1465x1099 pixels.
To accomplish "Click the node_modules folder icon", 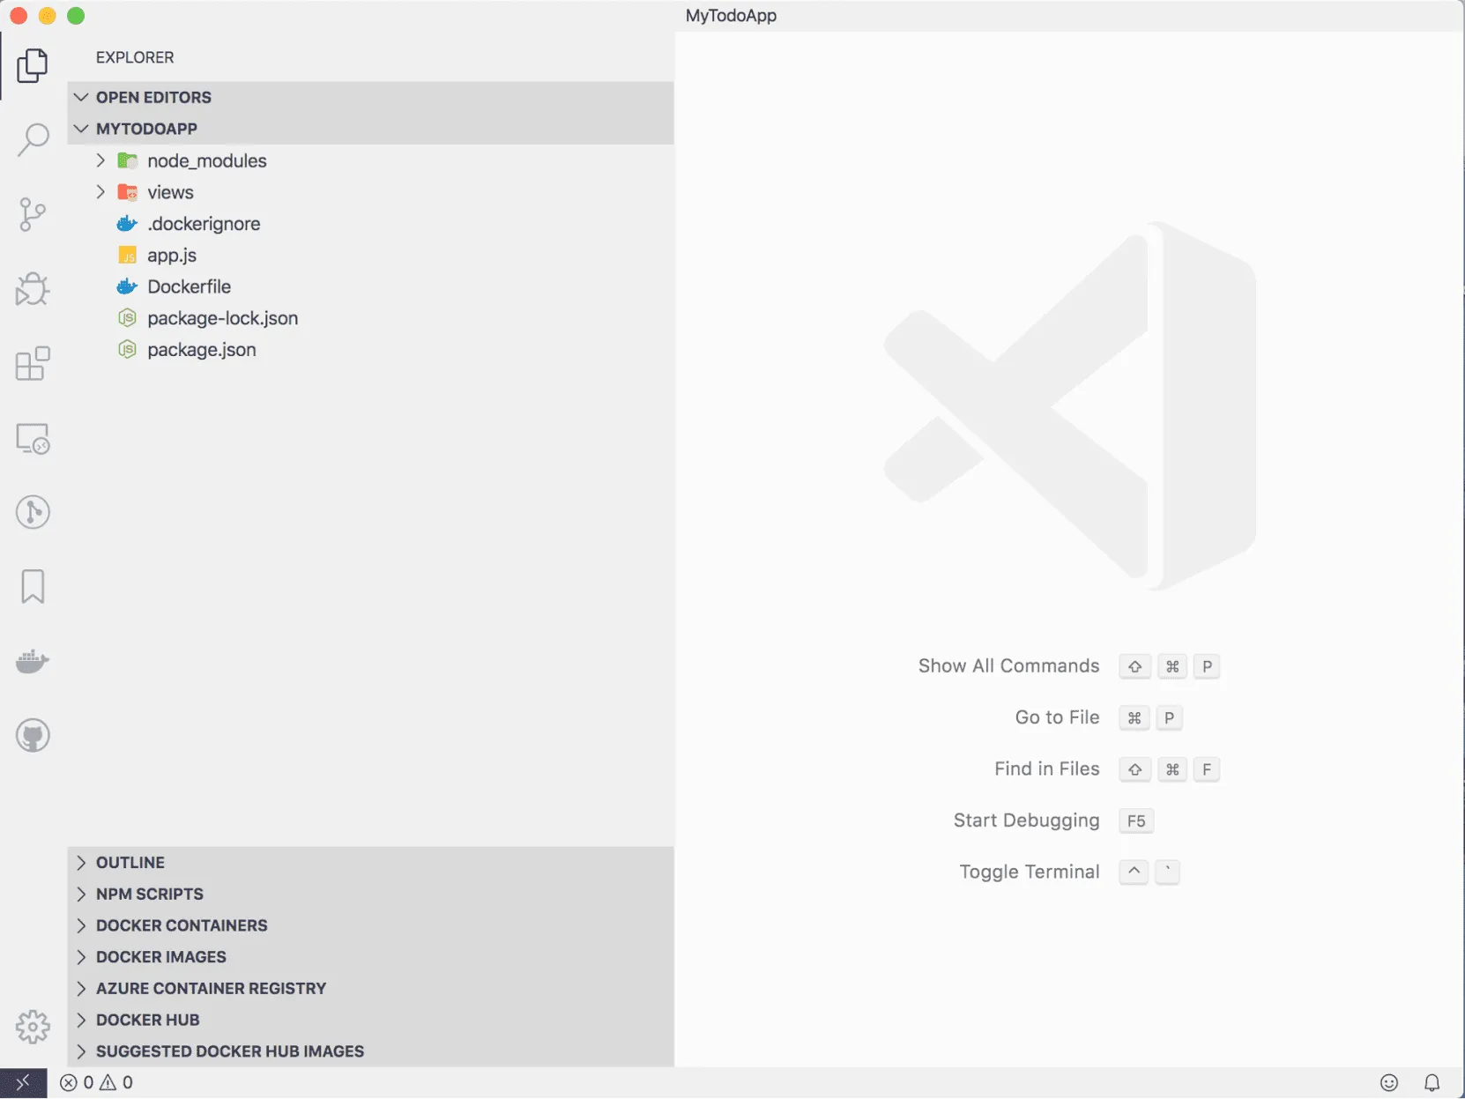I will pyautogui.click(x=128, y=160).
